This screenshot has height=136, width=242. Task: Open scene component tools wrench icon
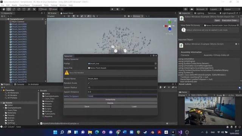coord(125,16)
